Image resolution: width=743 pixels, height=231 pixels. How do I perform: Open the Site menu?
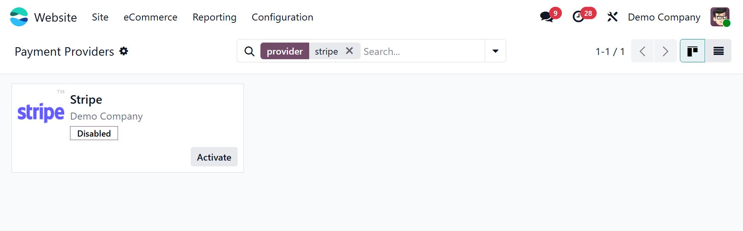point(100,17)
